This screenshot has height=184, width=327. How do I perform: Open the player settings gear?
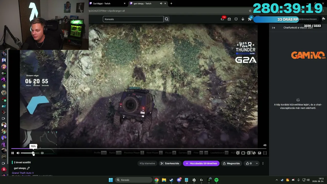(238, 153)
